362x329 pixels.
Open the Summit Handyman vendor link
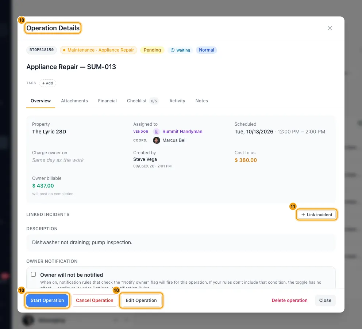(x=182, y=132)
